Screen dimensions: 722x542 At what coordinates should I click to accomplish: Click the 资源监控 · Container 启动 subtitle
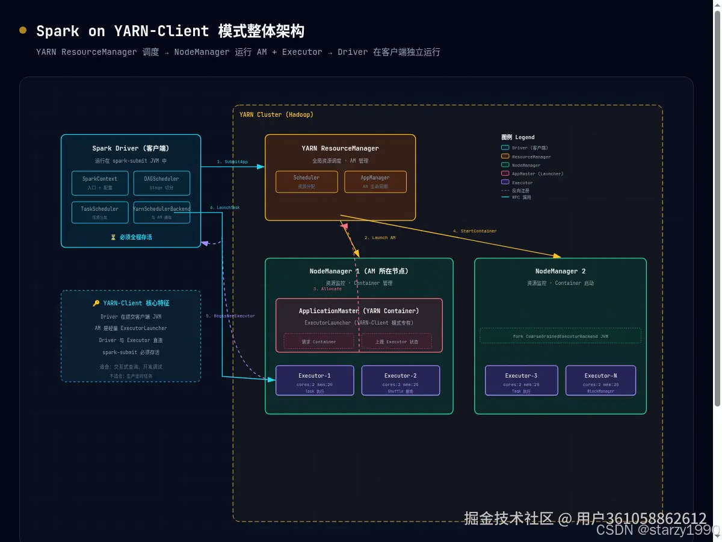[560, 283]
